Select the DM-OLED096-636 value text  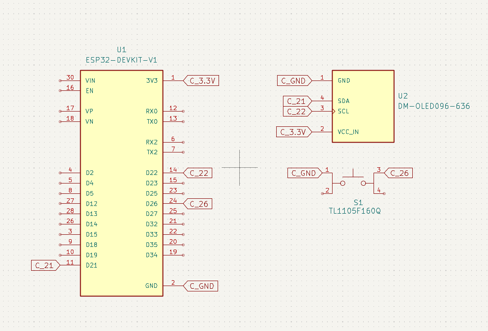coord(434,107)
